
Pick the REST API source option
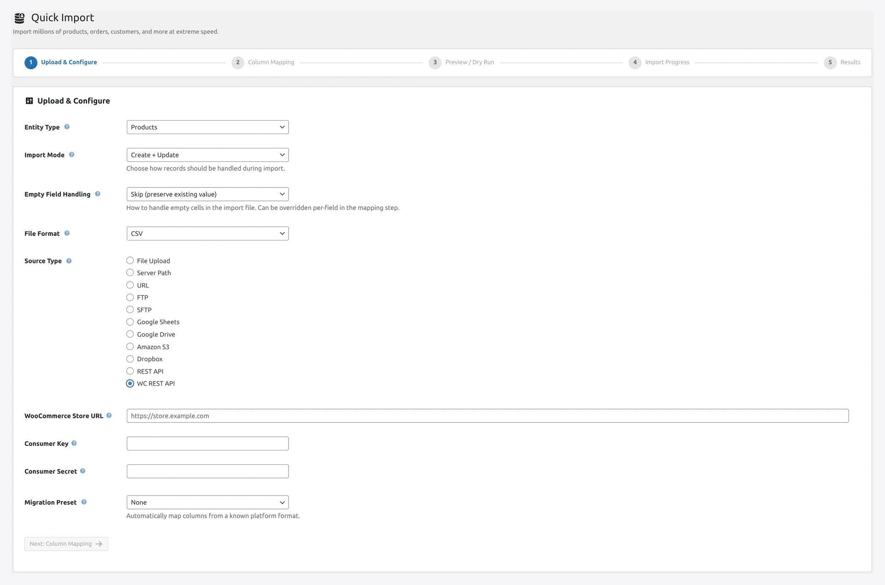(x=130, y=371)
